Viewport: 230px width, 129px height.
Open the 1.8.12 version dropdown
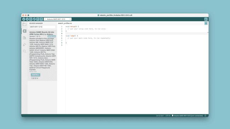pyautogui.click(x=35, y=78)
